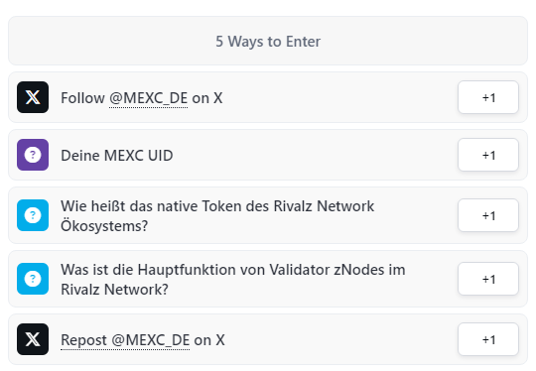Click the 5 Ways to Enter header
This screenshot has width=536, height=371.
pos(268,41)
